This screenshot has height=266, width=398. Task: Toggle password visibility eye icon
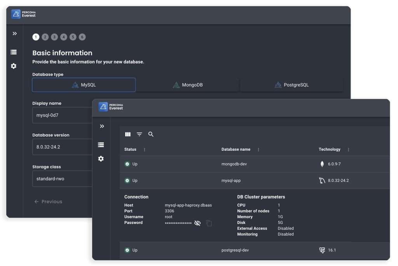point(197,223)
